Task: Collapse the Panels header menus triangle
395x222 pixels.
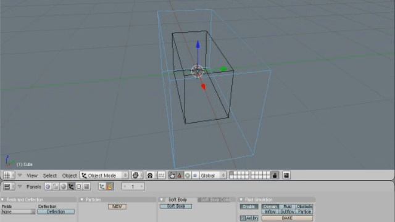Action: [x=20, y=186]
